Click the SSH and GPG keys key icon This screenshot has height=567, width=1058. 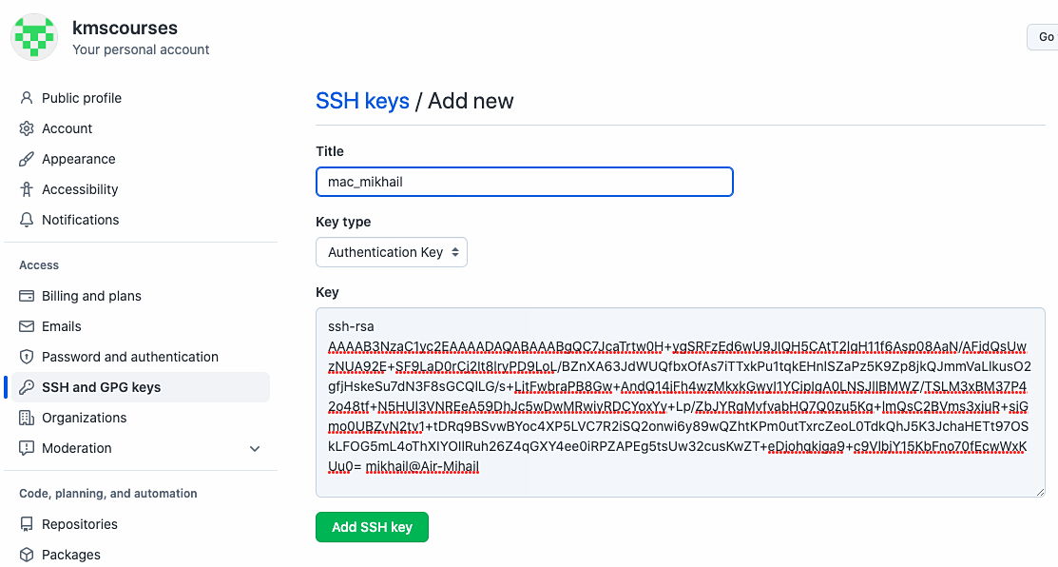click(x=27, y=387)
